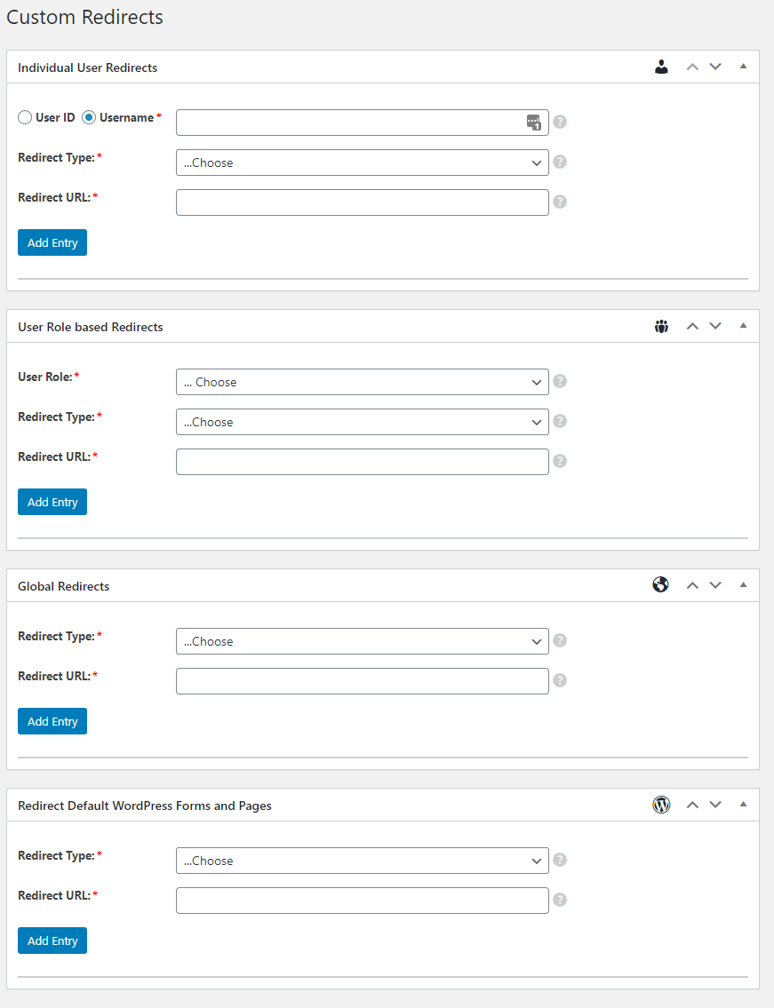Click the autofill icon inside the Username field
The width and height of the screenshot is (774, 1008).
534,123
